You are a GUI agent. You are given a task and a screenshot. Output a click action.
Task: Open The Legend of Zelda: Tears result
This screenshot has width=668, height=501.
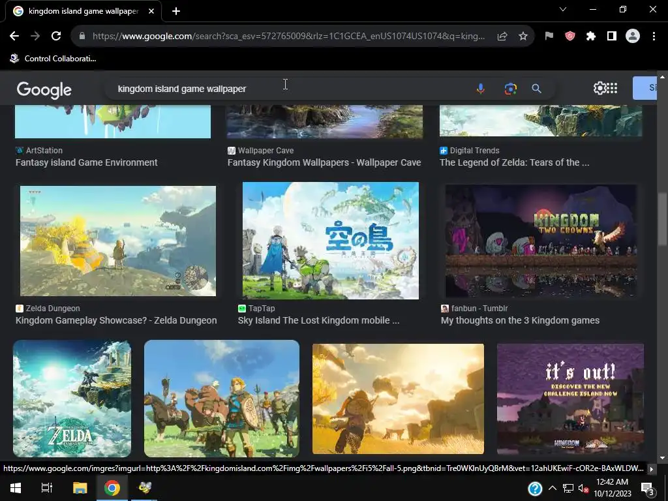pos(514,162)
